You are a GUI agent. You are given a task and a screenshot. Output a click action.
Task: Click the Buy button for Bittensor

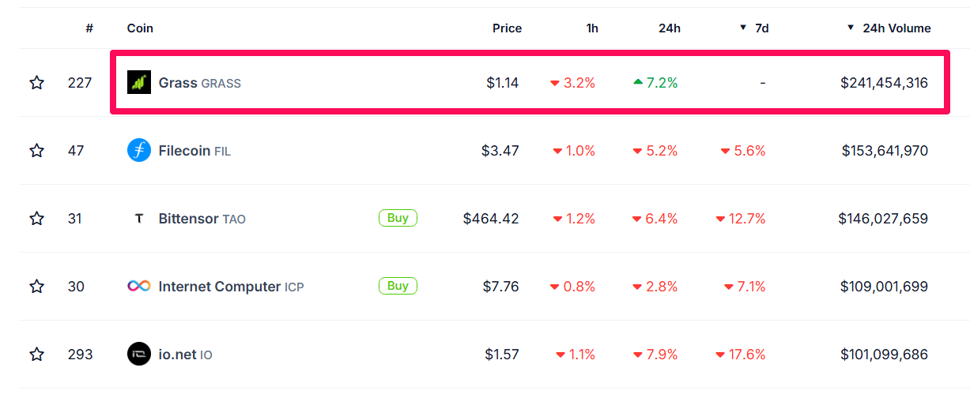pyautogui.click(x=398, y=218)
